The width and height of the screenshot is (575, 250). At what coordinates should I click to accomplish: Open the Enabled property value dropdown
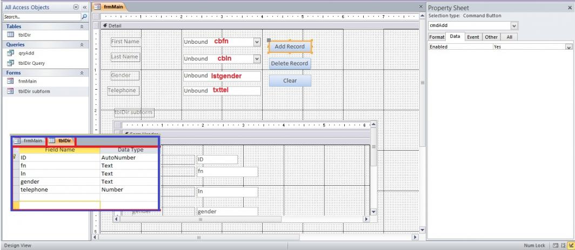pyautogui.click(x=569, y=47)
